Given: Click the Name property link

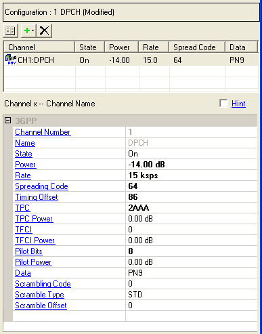Looking at the screenshot, I should coord(25,143).
